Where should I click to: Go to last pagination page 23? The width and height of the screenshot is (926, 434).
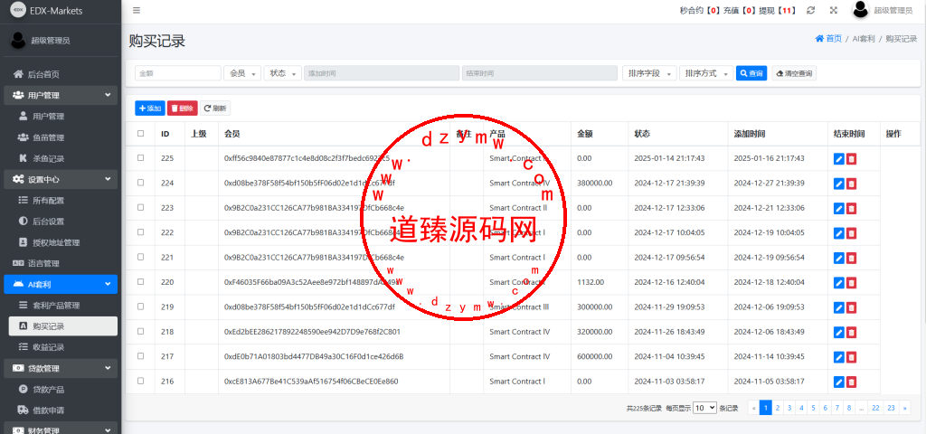click(x=891, y=408)
